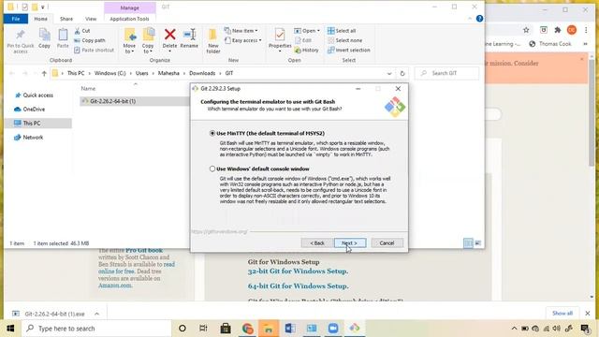Select the Git-2.26.2-64-bit (1) file

coord(112,101)
